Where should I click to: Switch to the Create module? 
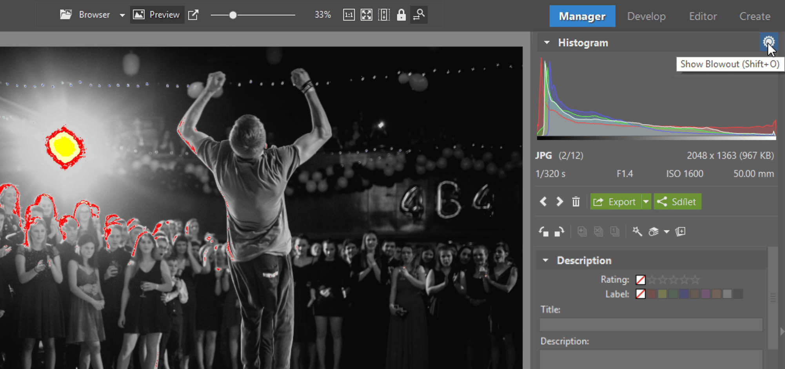[x=755, y=16]
